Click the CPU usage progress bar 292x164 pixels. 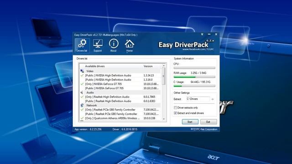(x=194, y=68)
